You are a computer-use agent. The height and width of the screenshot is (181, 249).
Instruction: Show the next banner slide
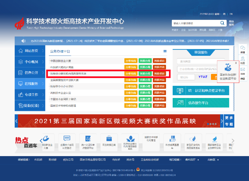coord(222,121)
